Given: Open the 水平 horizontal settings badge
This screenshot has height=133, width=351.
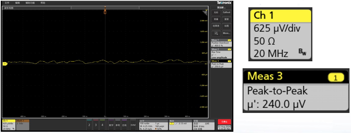Looking at the screenshot, I should 153,125.
